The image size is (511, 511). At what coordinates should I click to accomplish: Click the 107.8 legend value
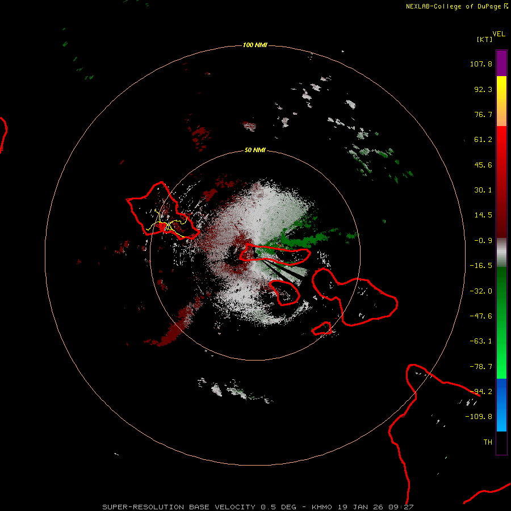point(481,64)
